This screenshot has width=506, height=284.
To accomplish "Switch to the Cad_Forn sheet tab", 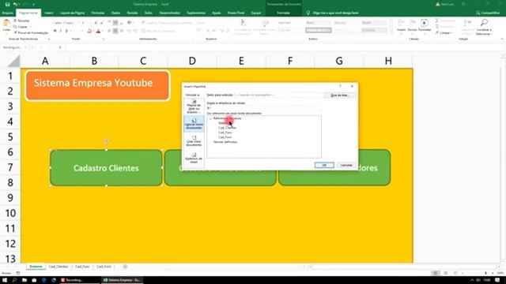I will tap(104, 267).
